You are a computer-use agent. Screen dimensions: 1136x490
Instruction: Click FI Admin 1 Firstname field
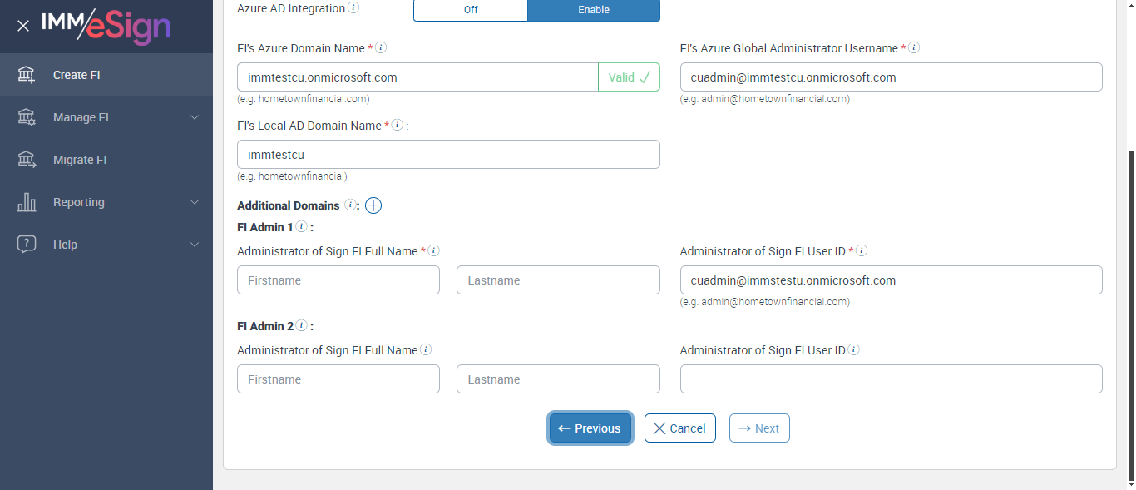coord(338,280)
